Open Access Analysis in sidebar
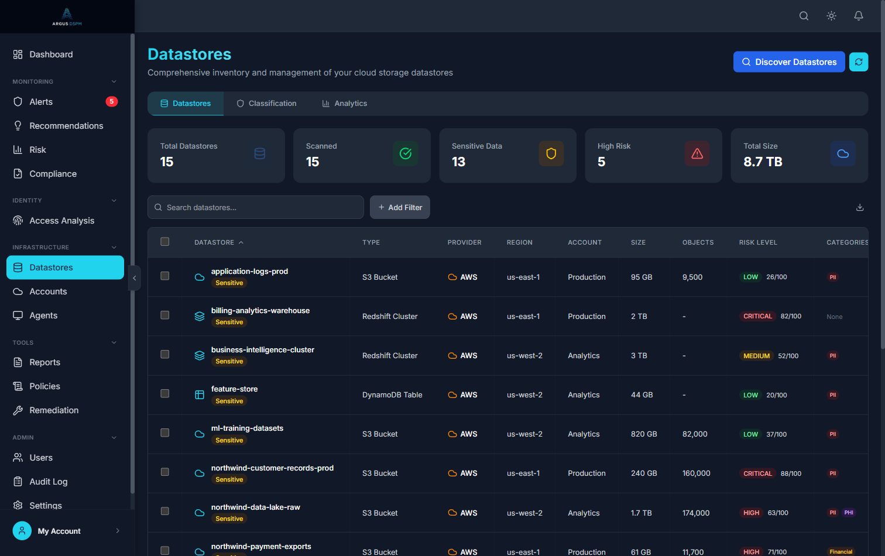885x556 pixels. tap(65, 221)
